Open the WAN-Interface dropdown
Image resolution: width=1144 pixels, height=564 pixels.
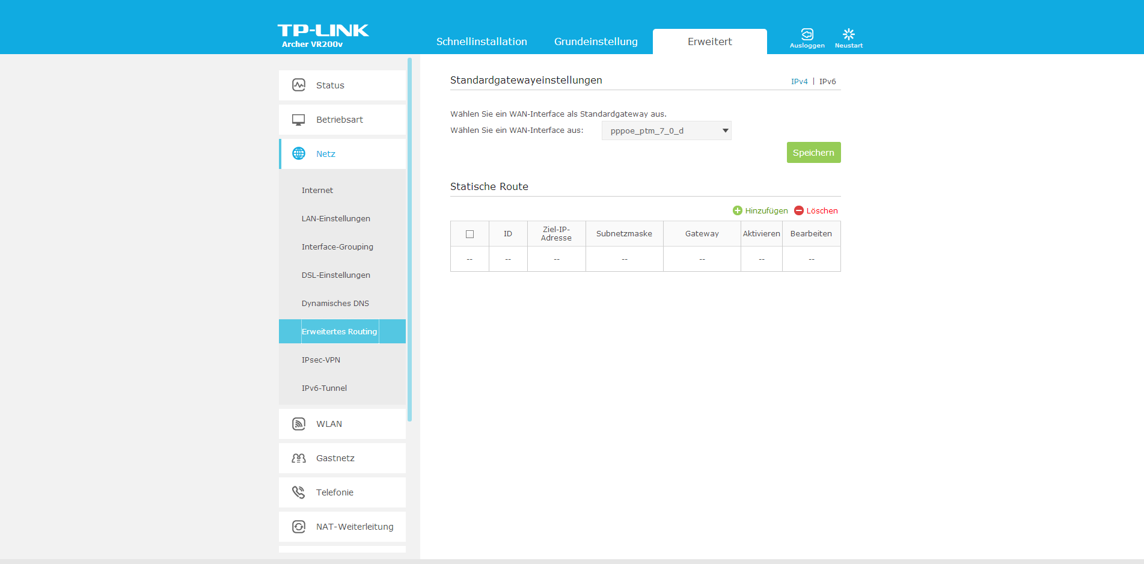(x=666, y=130)
